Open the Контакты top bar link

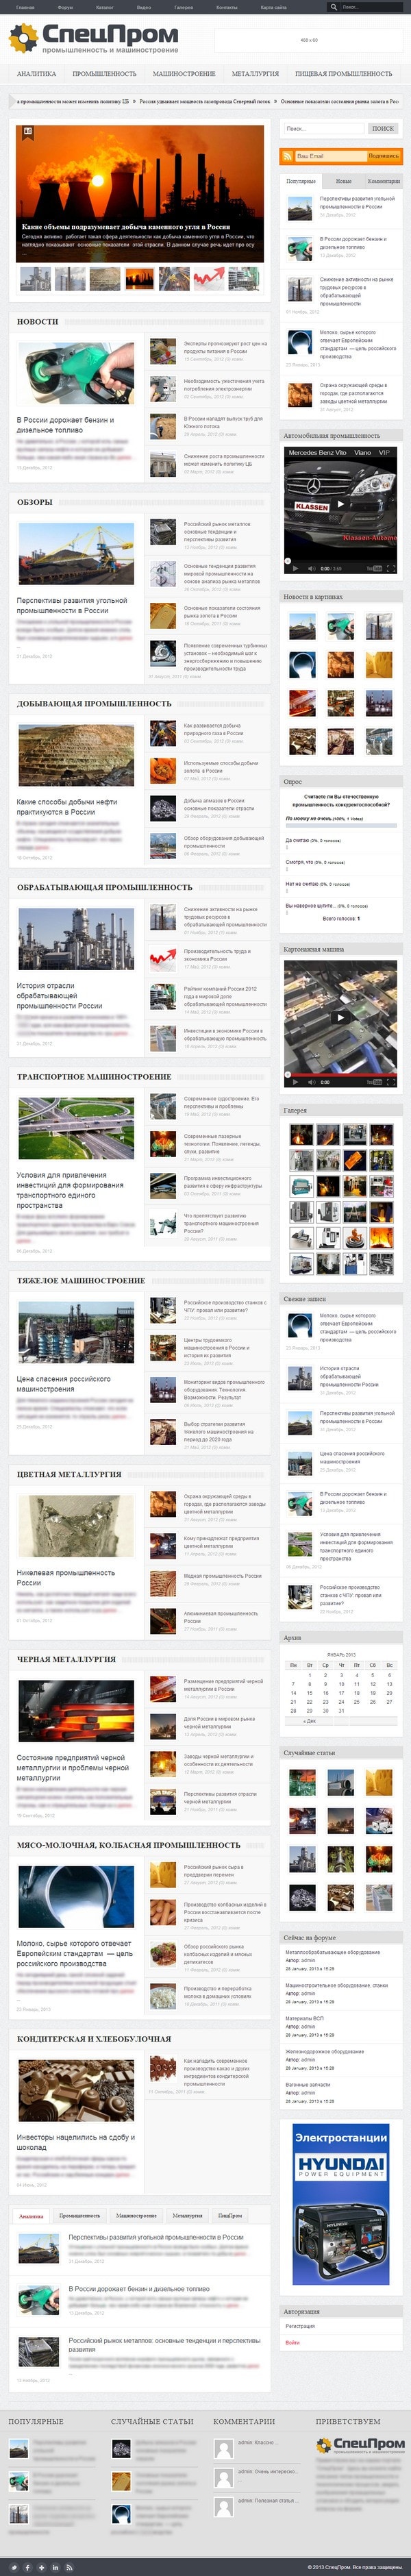tap(227, 7)
